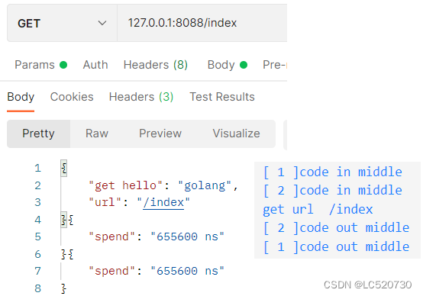Viewport: 423px width, 296px height.
Task: Follow the "/index" link in response
Action: pos(163,202)
